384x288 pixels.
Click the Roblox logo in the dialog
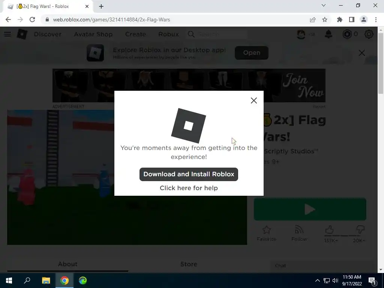pyautogui.click(x=188, y=126)
